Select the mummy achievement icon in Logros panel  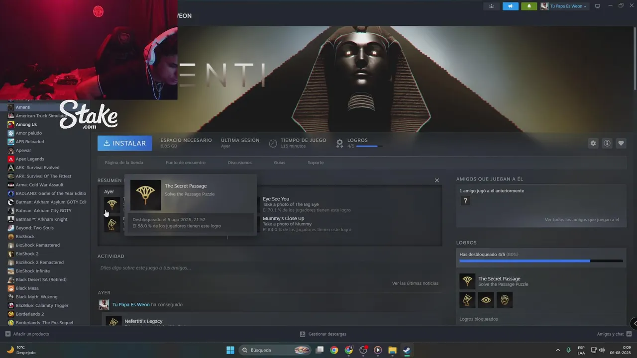coord(505,300)
